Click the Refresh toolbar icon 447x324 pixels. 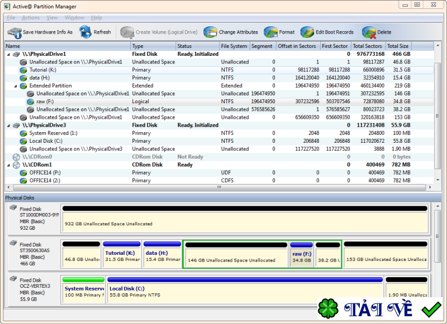[x=85, y=32]
